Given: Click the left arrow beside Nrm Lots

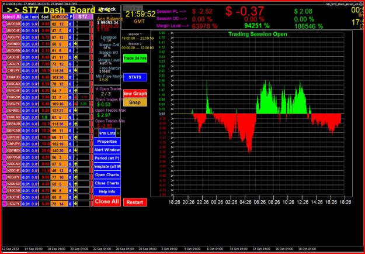Looking at the screenshot, I should click(x=96, y=133).
